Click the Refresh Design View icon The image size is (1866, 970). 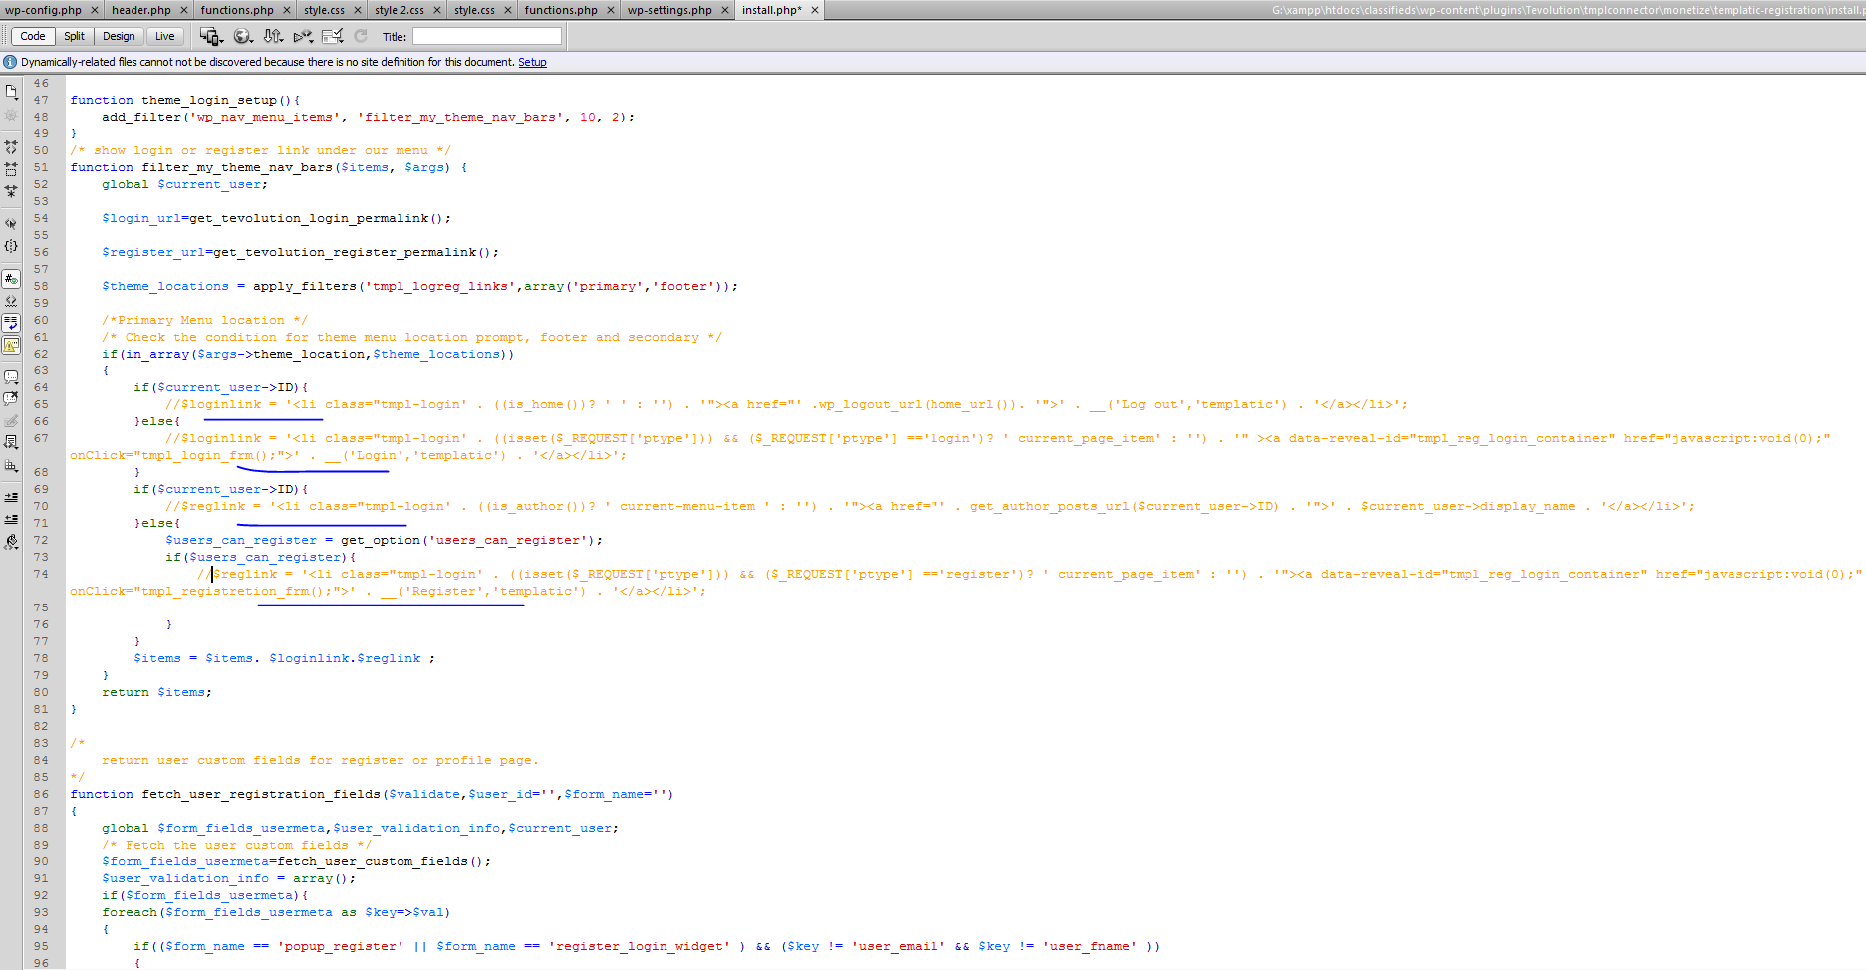click(361, 36)
